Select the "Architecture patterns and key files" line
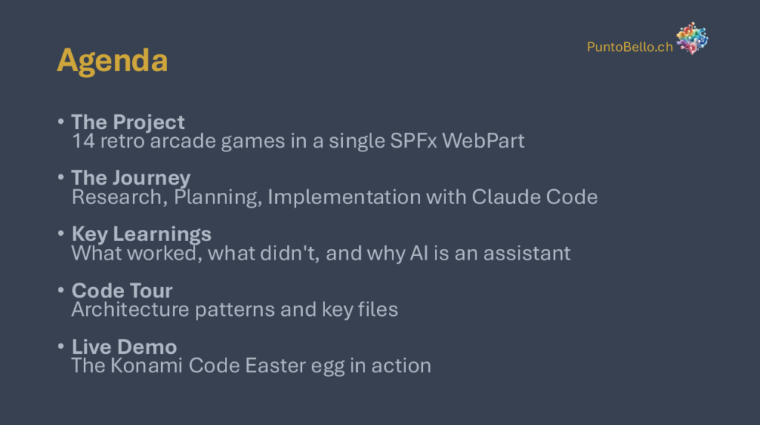 click(x=235, y=309)
